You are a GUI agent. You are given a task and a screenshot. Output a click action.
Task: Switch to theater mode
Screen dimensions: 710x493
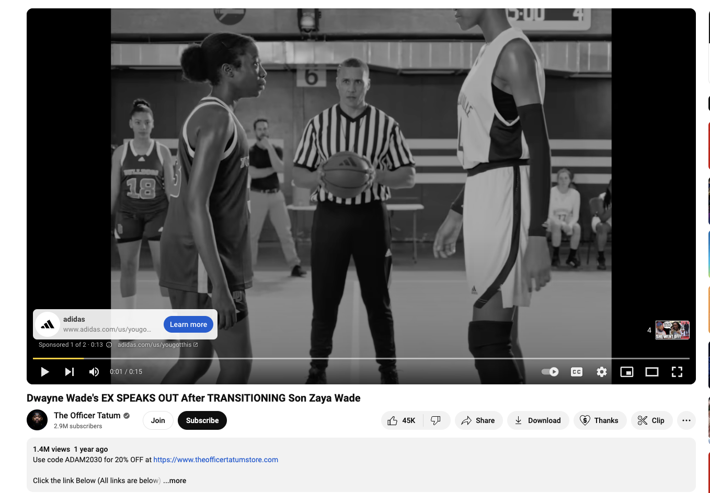click(x=652, y=372)
